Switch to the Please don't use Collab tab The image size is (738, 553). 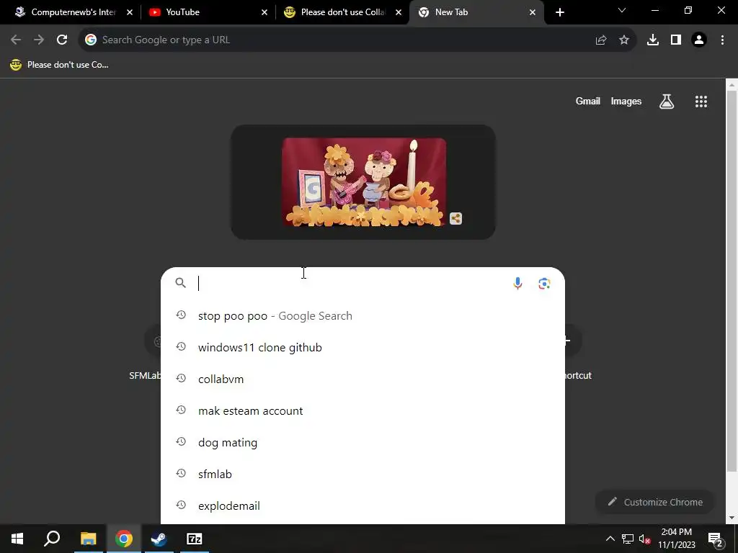pyautogui.click(x=342, y=12)
